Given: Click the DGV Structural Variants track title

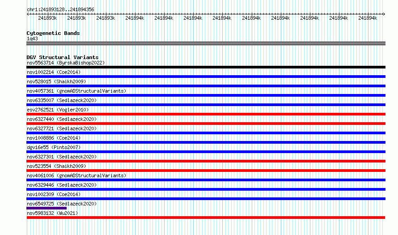Looking at the screenshot, I should (63, 57).
